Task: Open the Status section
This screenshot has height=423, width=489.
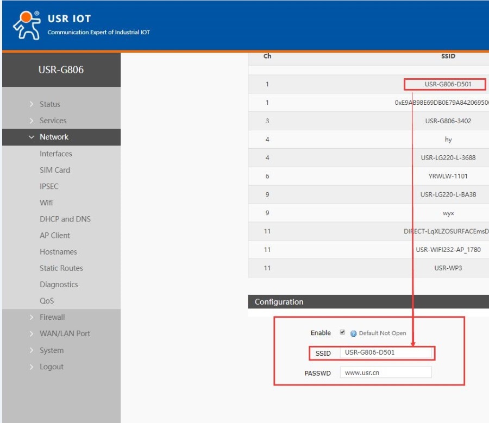Action: [50, 104]
